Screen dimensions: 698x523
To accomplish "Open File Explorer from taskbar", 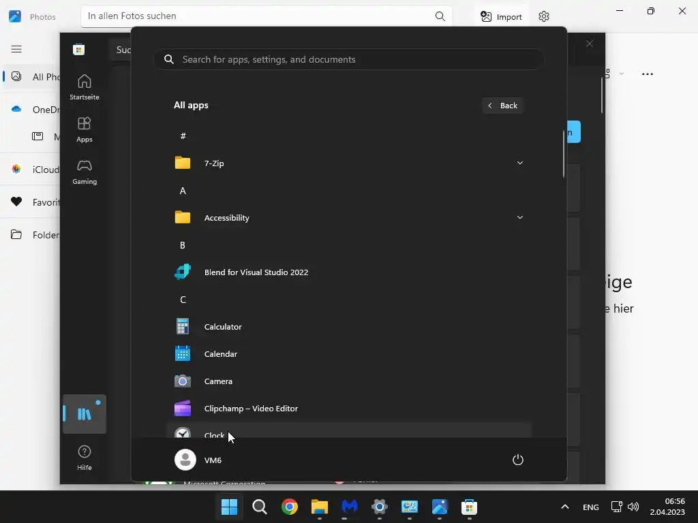I will pos(319,507).
